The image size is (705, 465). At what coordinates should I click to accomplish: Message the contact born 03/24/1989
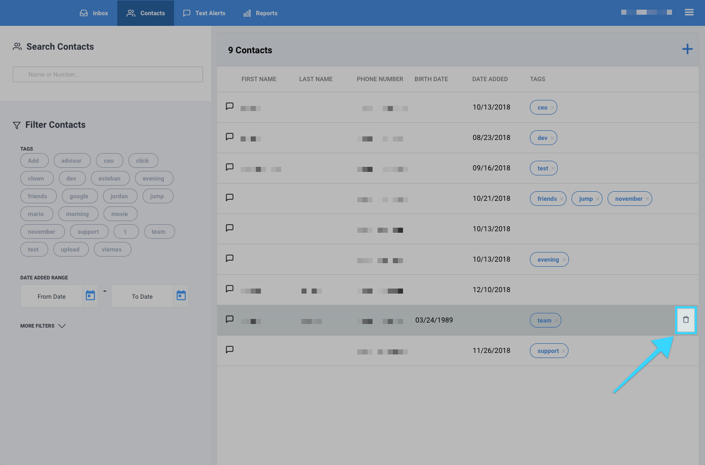click(x=229, y=319)
